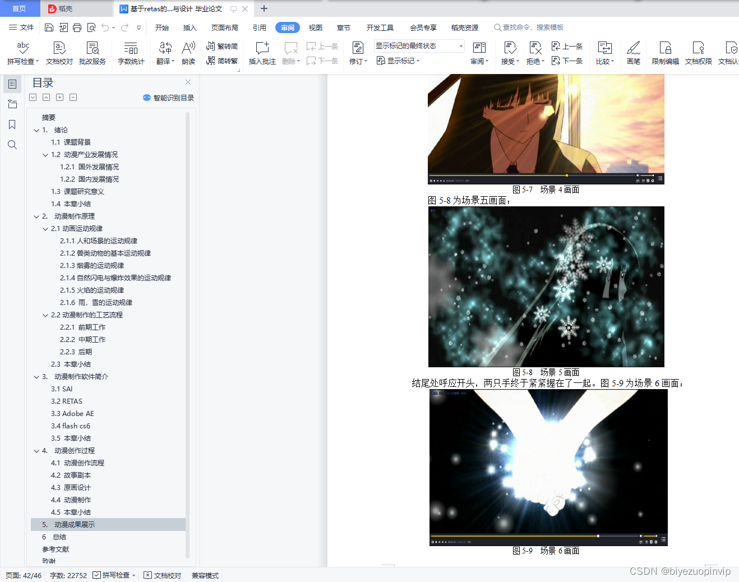The image size is (739, 582).
Task: Switch to the 视图 ribbon tab
Action: [316, 27]
